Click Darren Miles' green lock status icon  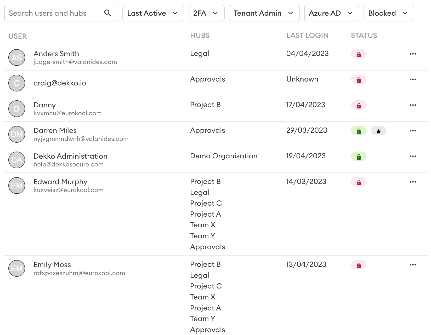(359, 131)
